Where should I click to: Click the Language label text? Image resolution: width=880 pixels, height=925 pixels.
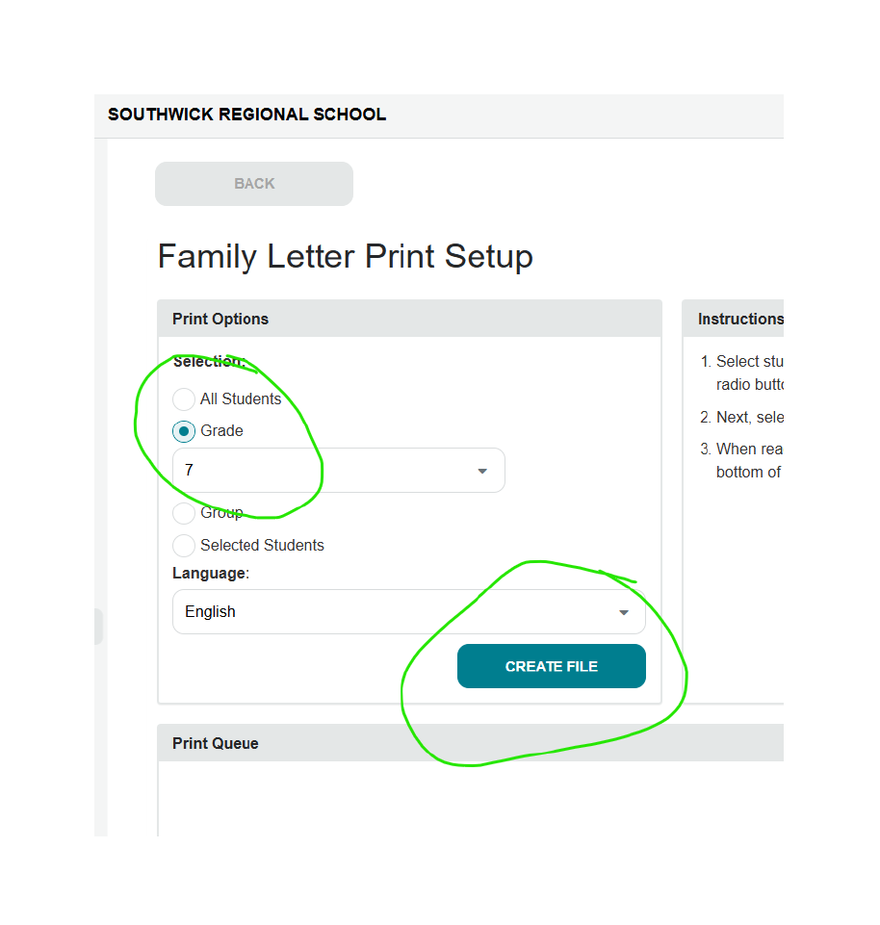(x=210, y=574)
